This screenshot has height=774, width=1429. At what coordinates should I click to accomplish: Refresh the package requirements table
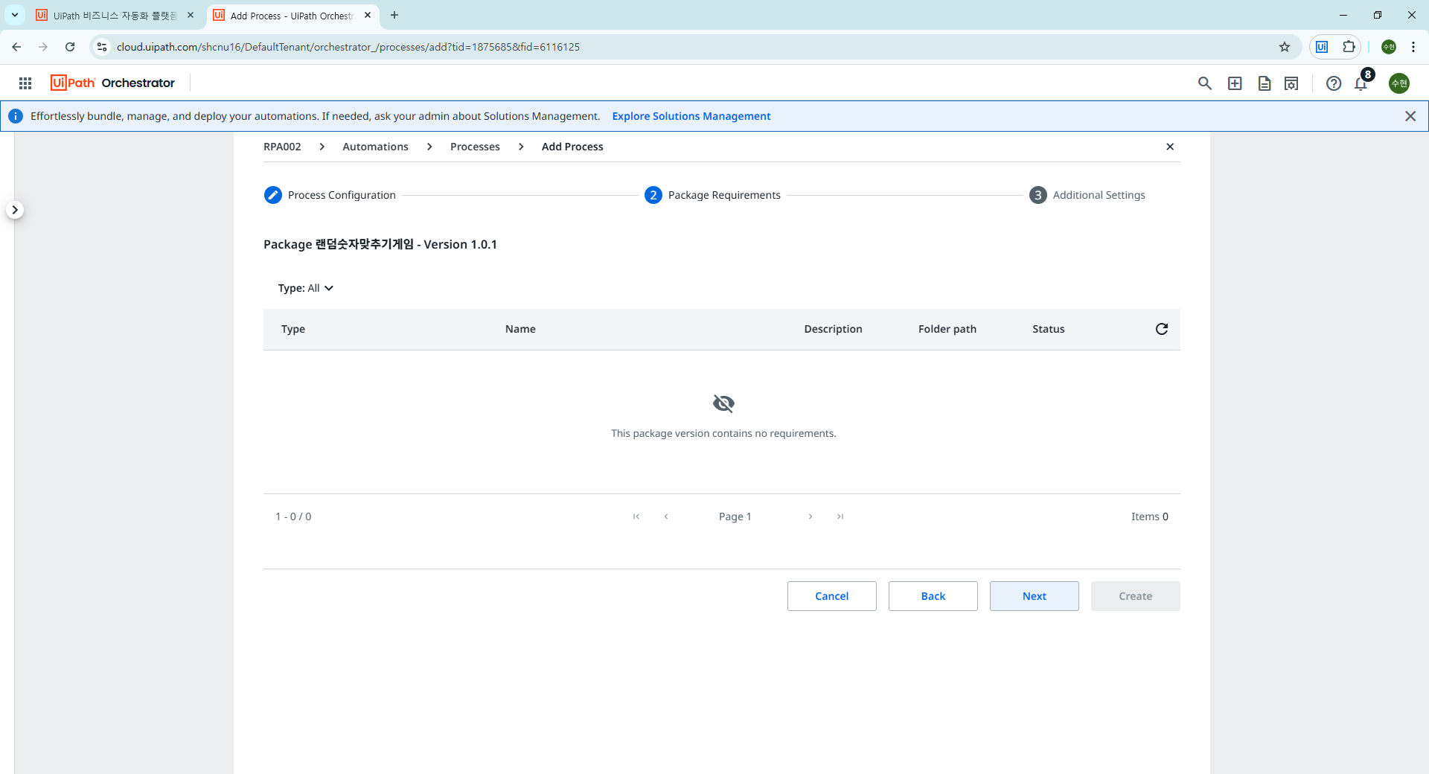point(1162,329)
